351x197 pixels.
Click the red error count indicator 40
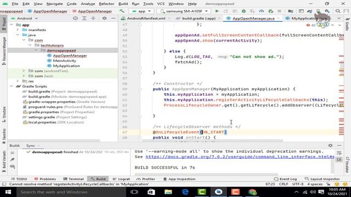(311, 25)
